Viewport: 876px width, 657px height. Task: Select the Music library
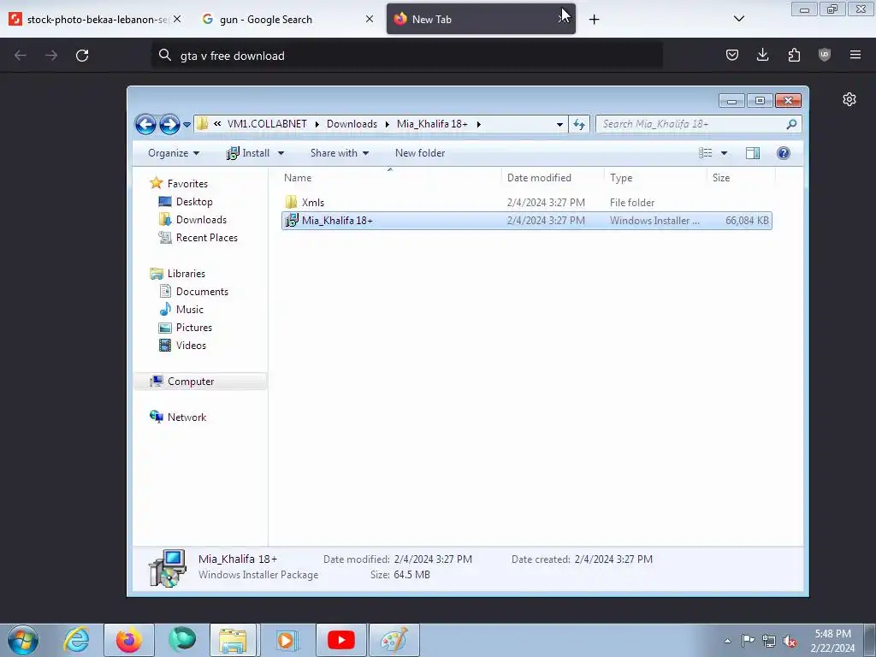(189, 310)
